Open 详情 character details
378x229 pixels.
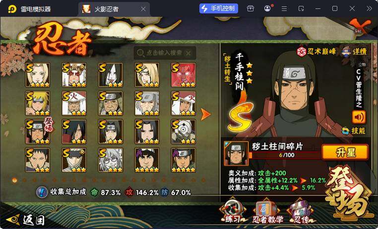click(354, 51)
